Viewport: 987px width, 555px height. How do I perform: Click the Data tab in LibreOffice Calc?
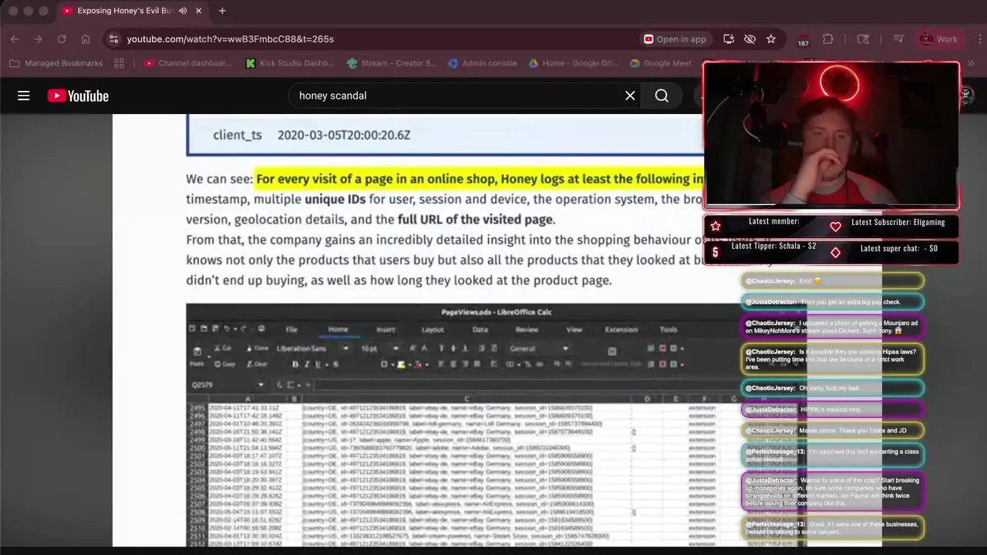(480, 329)
